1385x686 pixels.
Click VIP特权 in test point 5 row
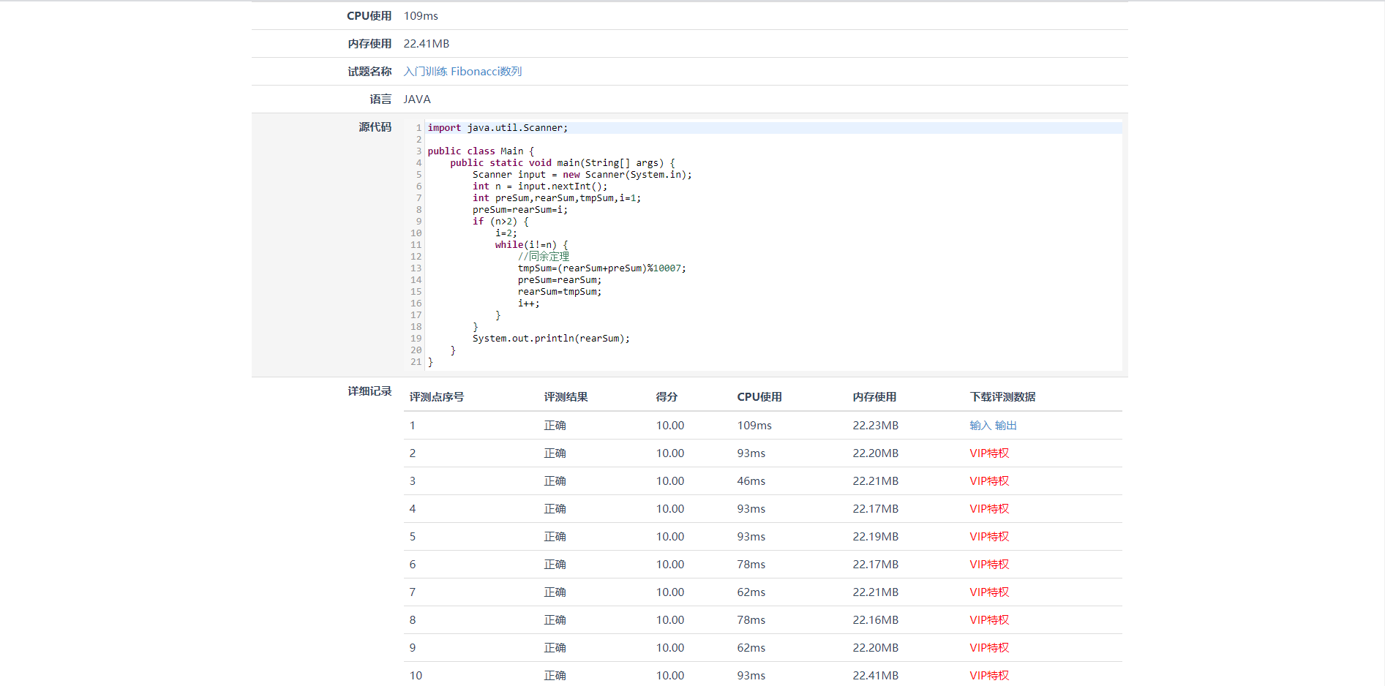(x=989, y=537)
